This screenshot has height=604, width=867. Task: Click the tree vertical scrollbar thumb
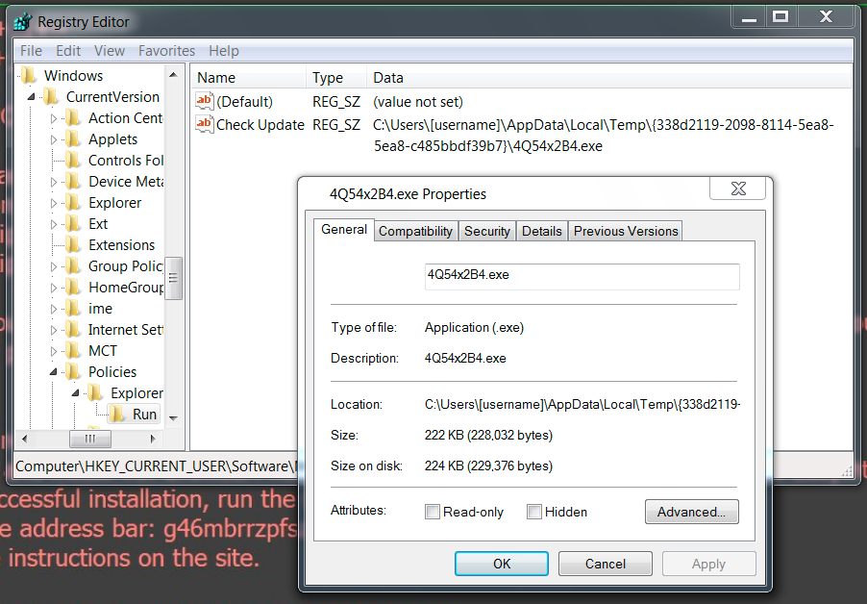(173, 278)
